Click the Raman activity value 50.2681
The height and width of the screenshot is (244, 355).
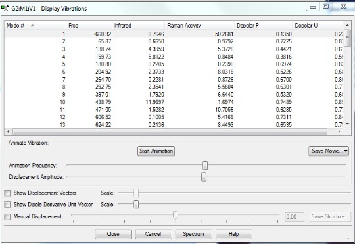pyautogui.click(x=224, y=34)
